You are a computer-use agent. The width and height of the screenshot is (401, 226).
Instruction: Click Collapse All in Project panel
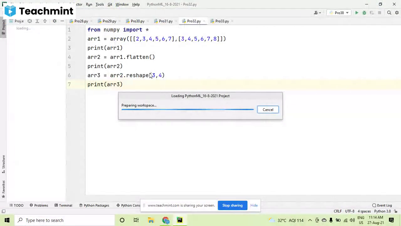tap(45, 21)
